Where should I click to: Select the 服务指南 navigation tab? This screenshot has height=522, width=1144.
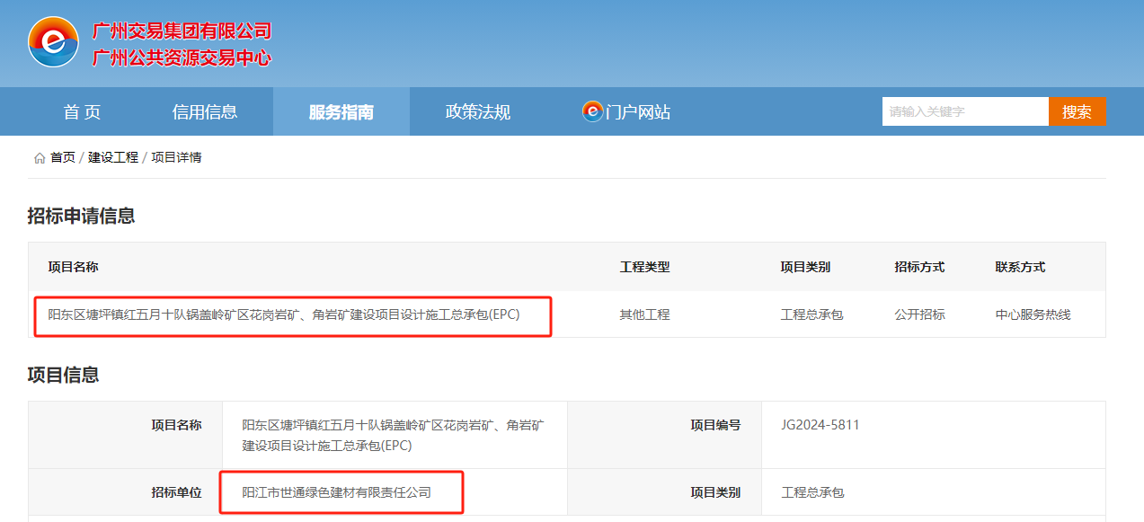[x=341, y=112]
